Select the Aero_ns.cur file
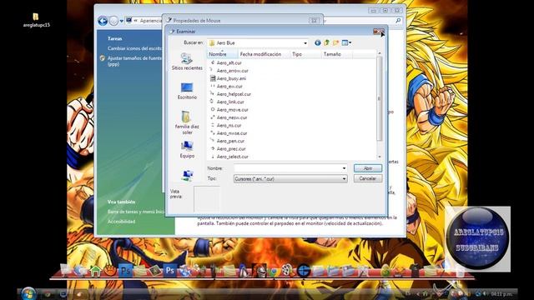Viewport: 534px width, 300px height. tap(226, 125)
